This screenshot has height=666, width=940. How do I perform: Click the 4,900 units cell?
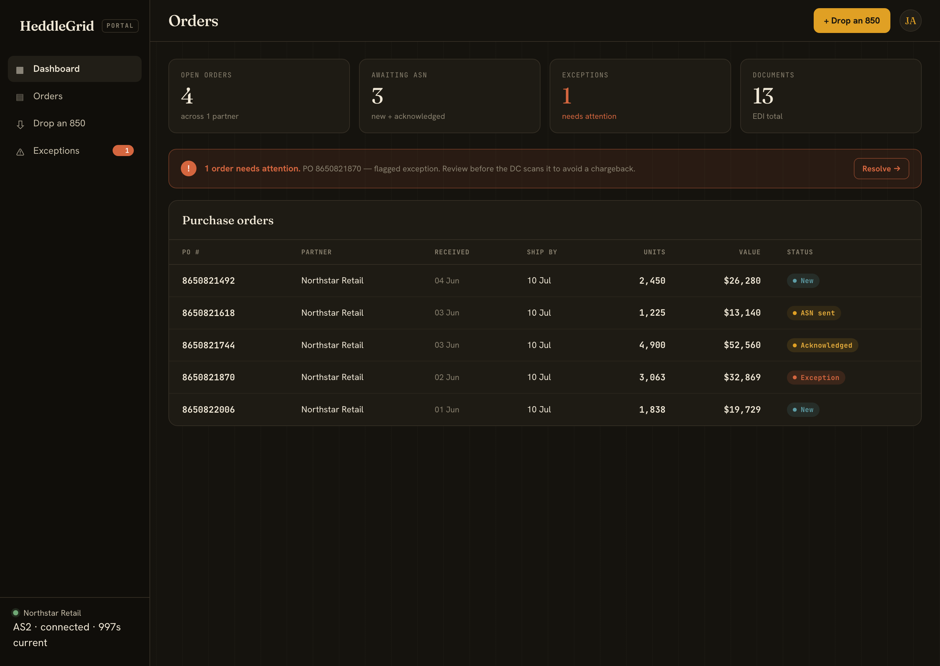pyautogui.click(x=652, y=345)
